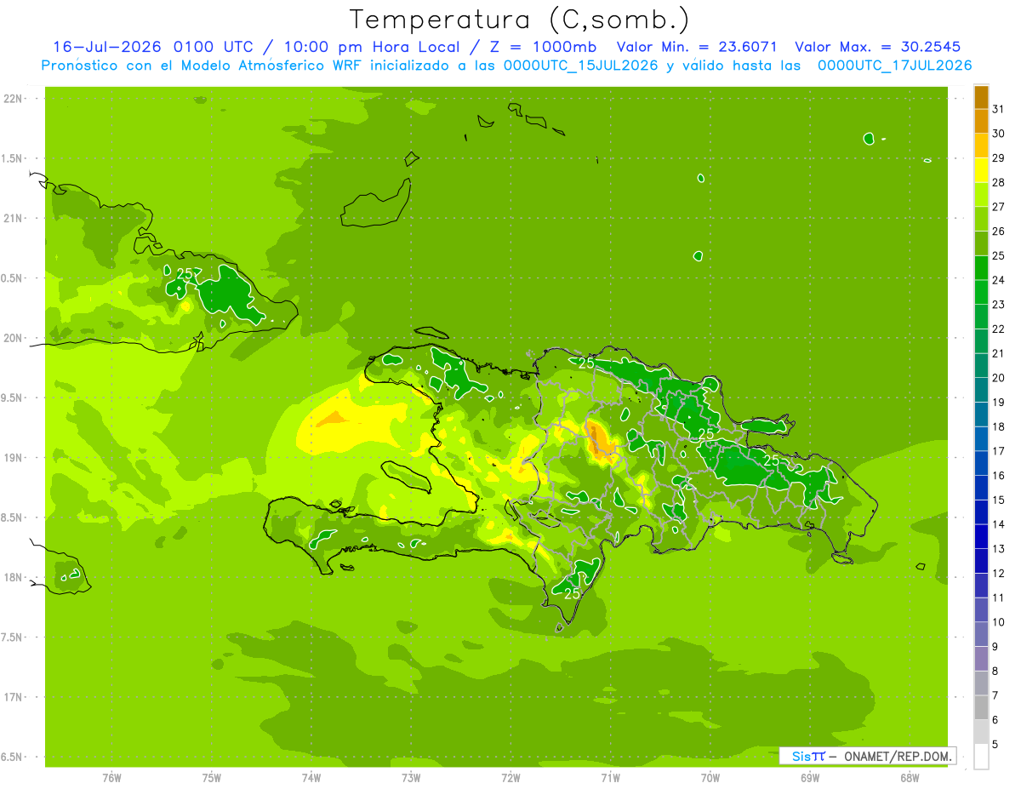This screenshot has height=789, width=1021.
Task: Pick the blue segment between 16 and 17
Action: click(981, 463)
